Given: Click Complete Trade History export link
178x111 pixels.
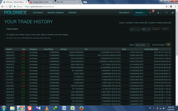Looking at the screenshot, I should tap(135, 23).
